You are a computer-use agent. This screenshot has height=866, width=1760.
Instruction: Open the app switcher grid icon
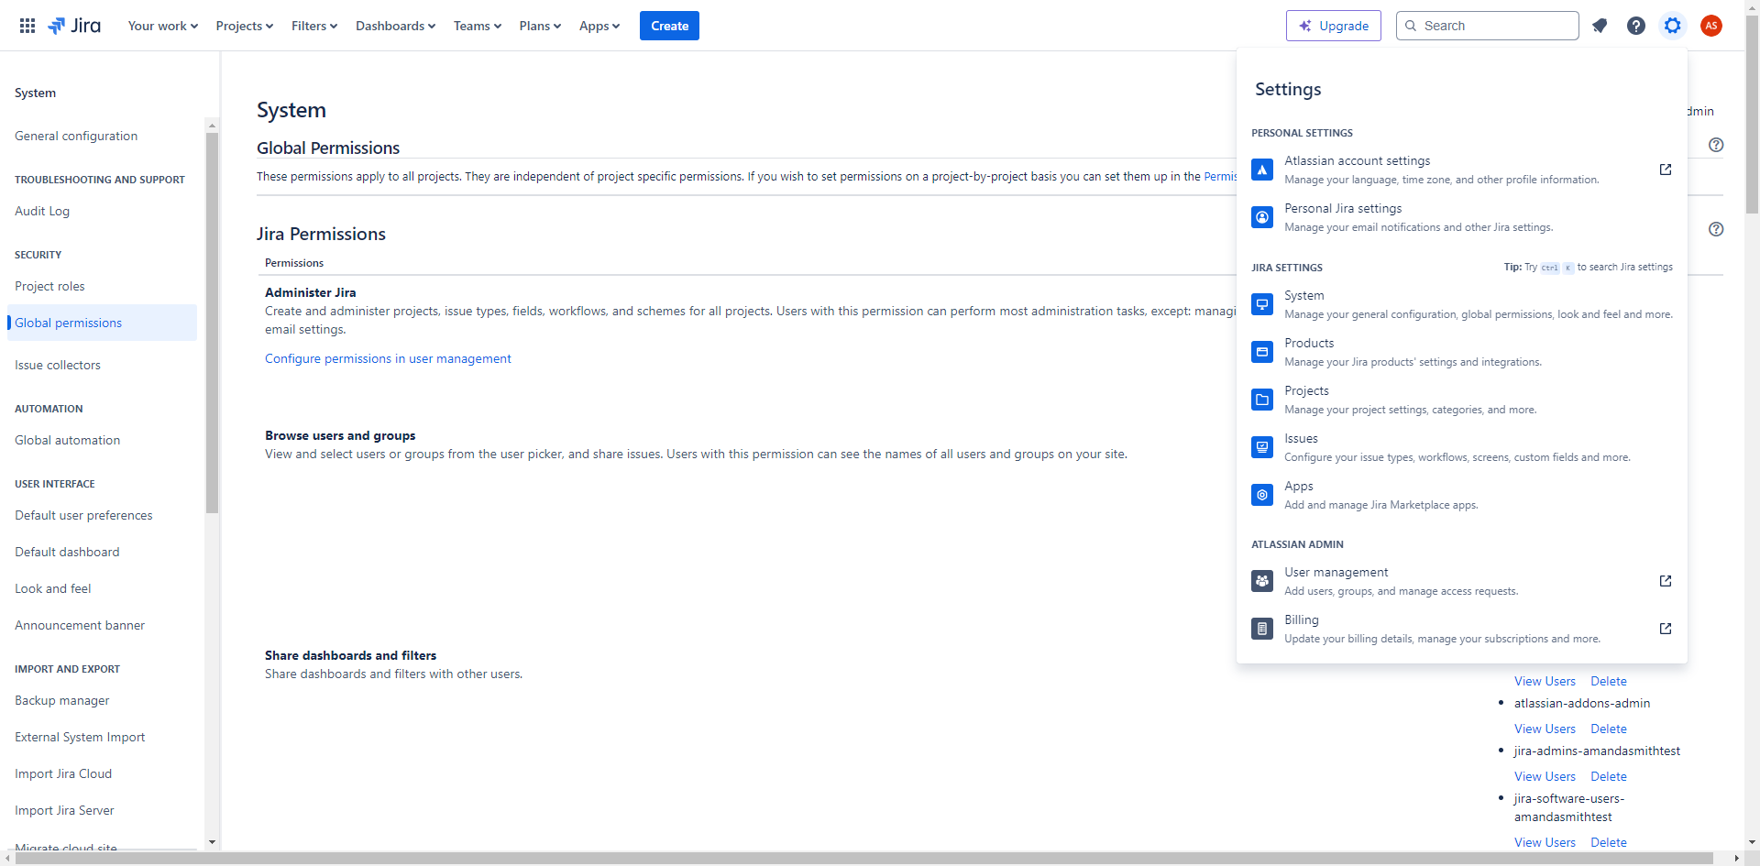[x=27, y=26]
